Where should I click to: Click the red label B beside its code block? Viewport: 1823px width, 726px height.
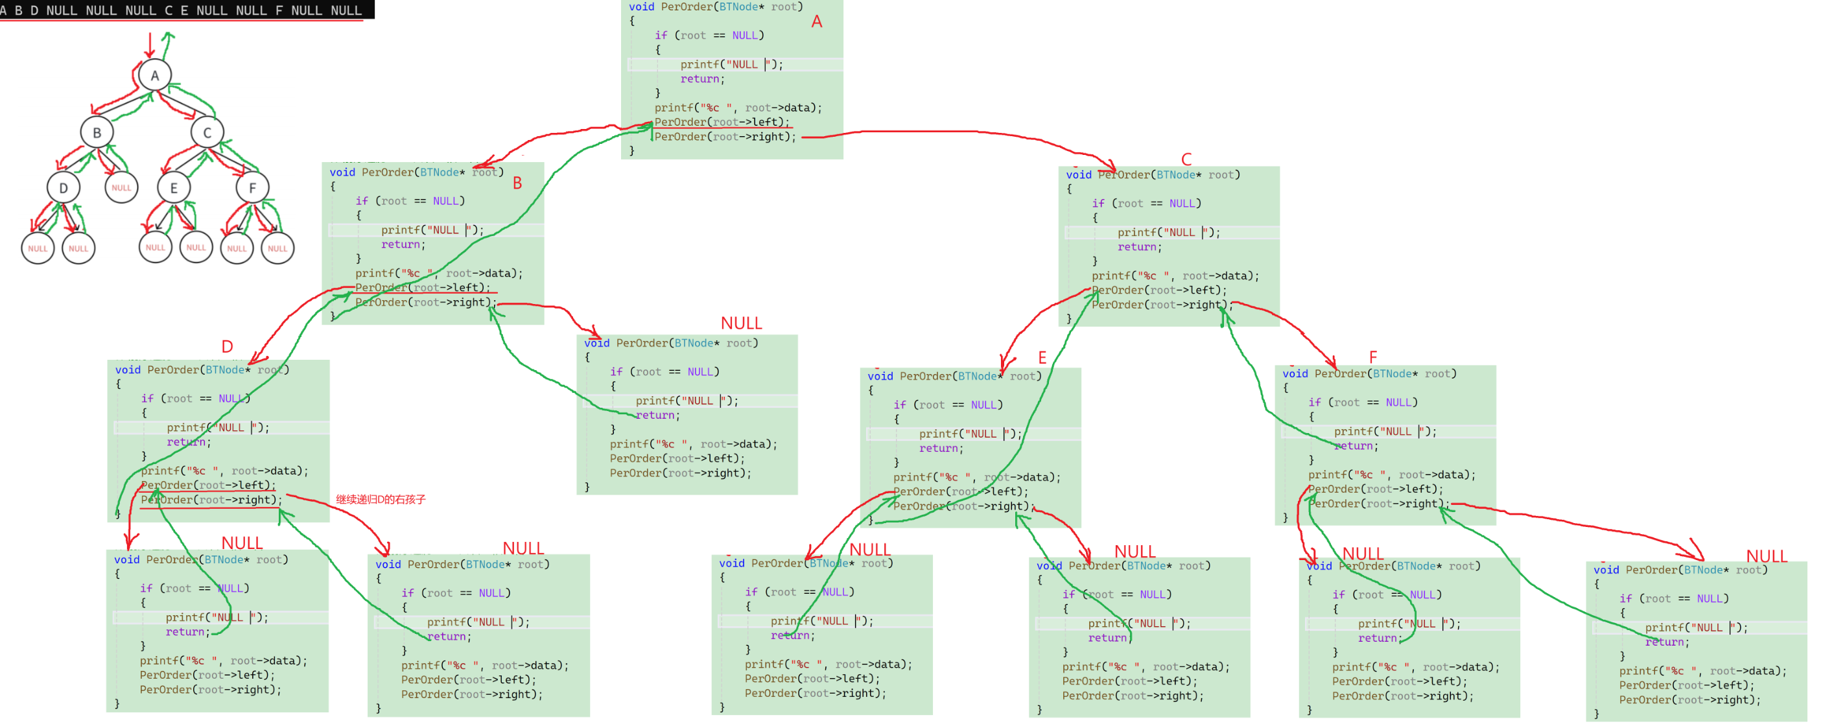(x=517, y=183)
